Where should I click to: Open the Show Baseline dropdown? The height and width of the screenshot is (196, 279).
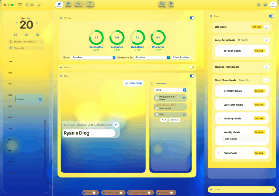coord(93,58)
